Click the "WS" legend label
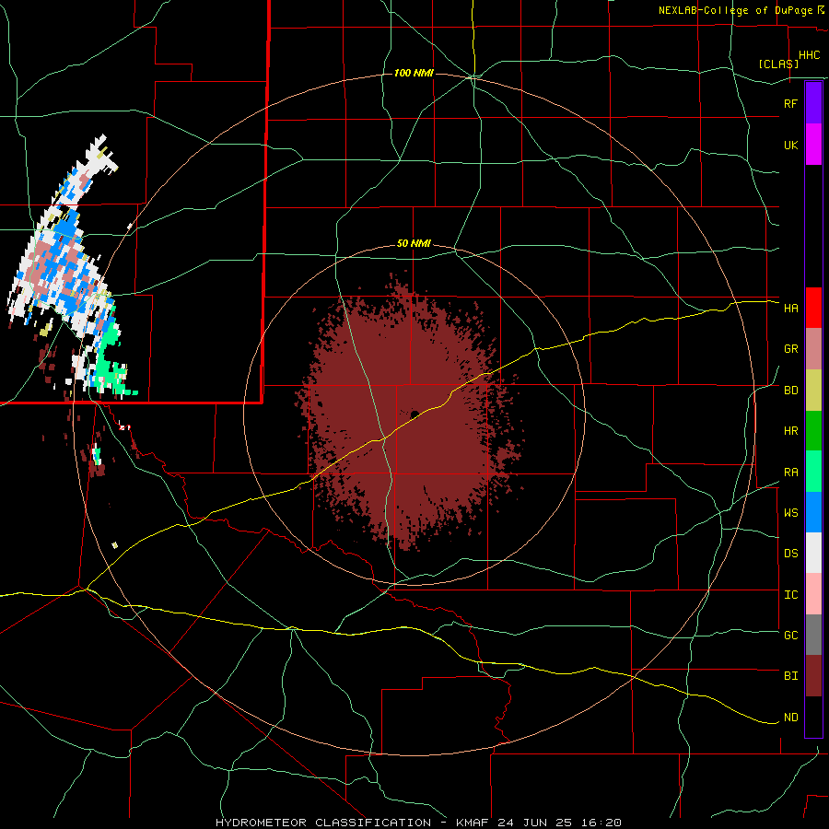 click(x=790, y=513)
